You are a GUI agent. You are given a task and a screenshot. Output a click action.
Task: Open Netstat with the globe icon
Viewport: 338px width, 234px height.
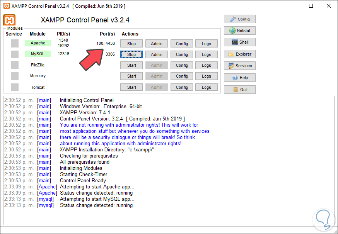tap(240, 31)
